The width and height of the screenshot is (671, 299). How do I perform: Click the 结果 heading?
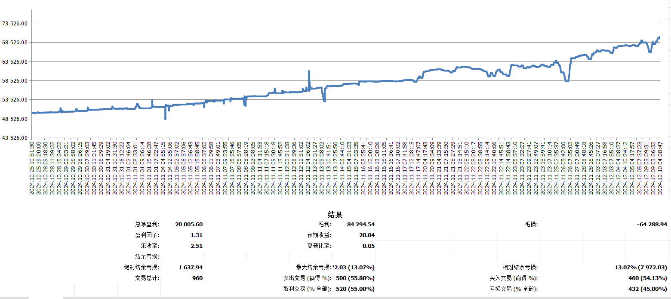point(335,215)
